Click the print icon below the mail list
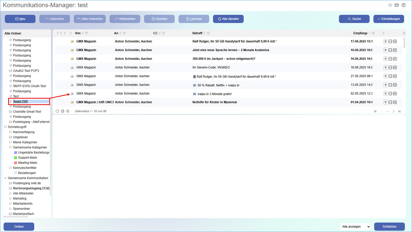Screen dimensions: 412x232 pos(63,111)
